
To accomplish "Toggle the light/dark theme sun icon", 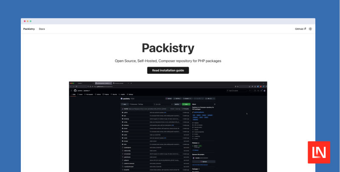I will (310, 29).
